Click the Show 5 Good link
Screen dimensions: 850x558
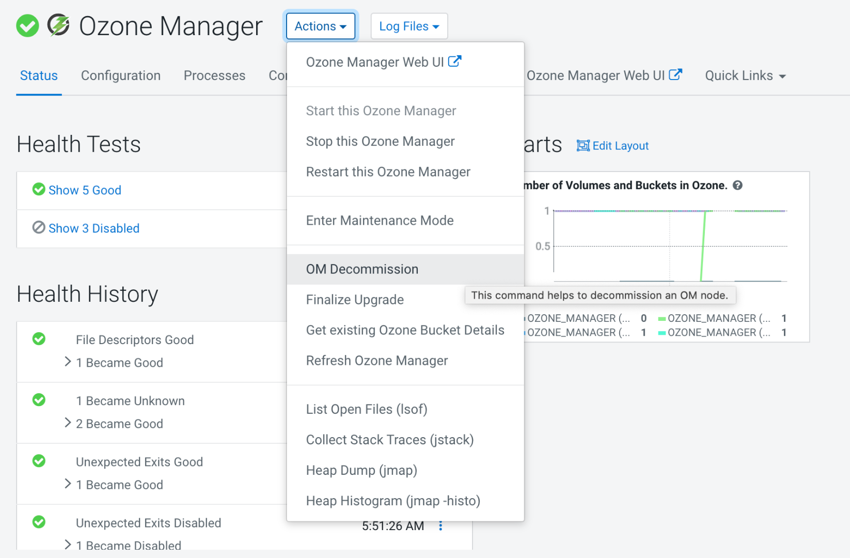coord(85,190)
